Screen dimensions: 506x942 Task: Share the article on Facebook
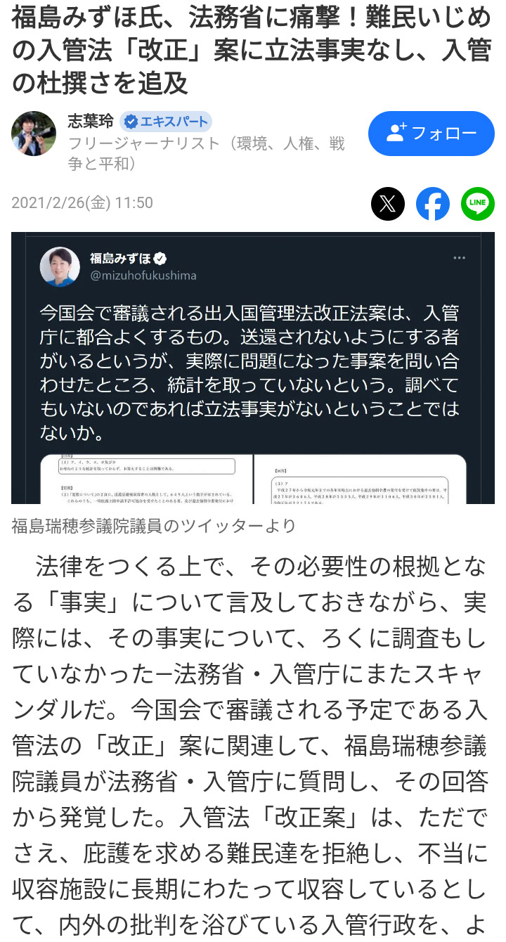pyautogui.click(x=433, y=204)
